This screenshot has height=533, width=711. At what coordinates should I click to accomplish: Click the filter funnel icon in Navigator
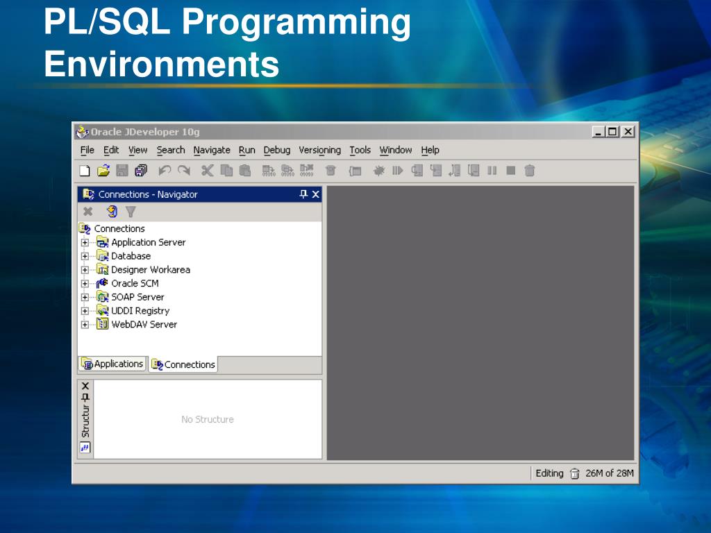(x=131, y=212)
